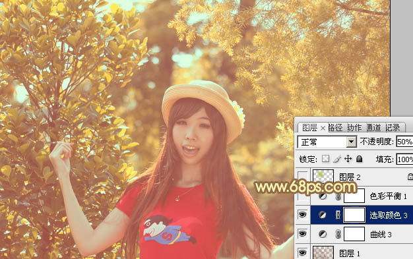Viewport: 413px width, 259px height.
Task: Open the 记录 (History) tab
Action: pyautogui.click(x=393, y=128)
